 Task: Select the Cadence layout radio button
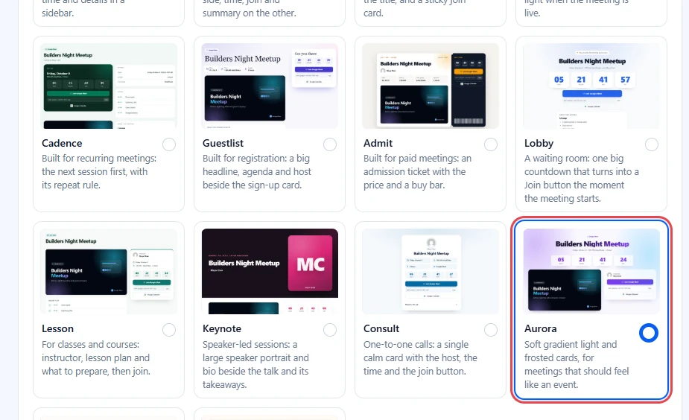(x=169, y=144)
